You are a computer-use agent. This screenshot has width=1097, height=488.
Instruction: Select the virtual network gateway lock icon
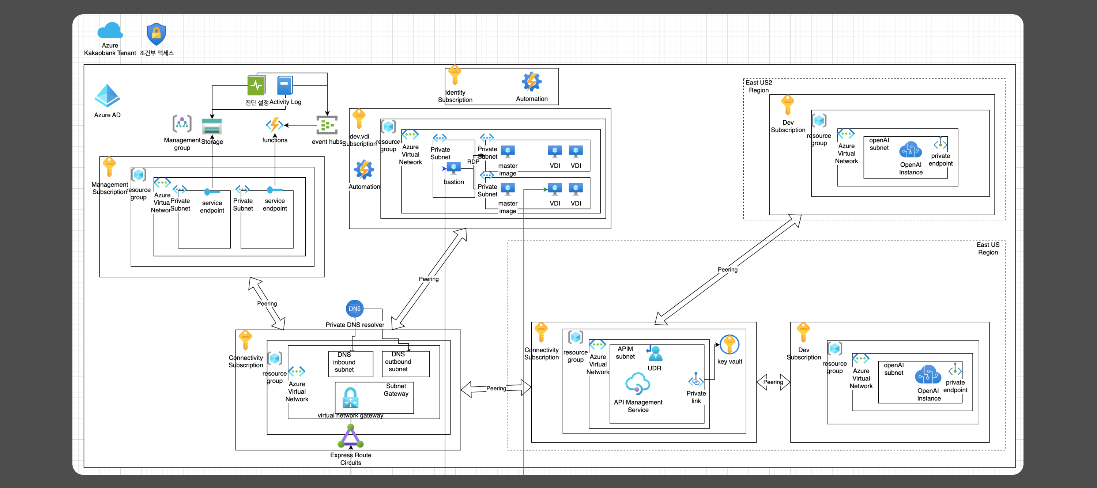coord(350,398)
